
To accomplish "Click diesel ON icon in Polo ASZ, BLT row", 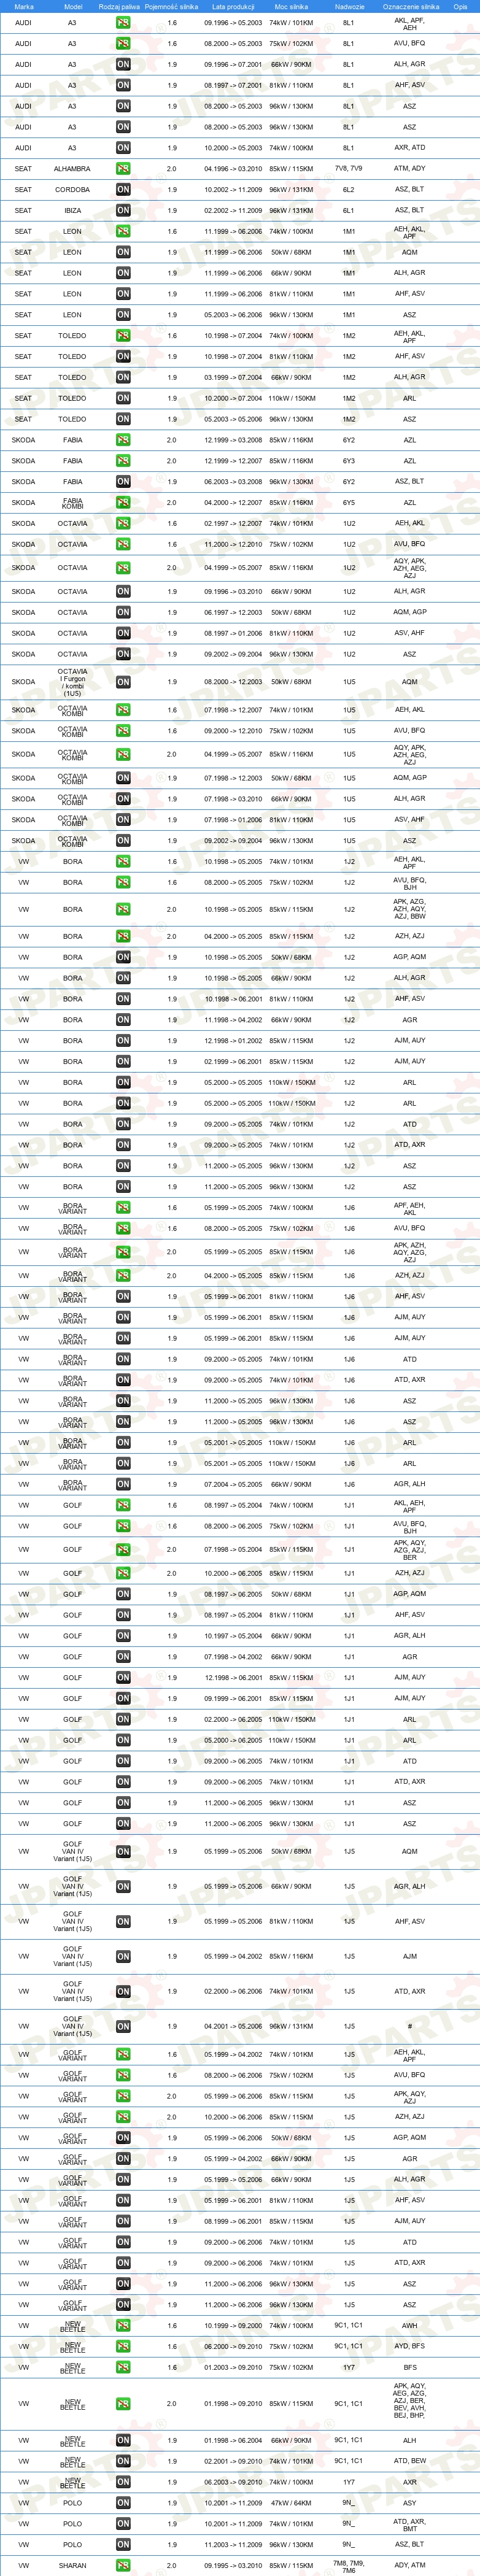I will click(123, 2545).
